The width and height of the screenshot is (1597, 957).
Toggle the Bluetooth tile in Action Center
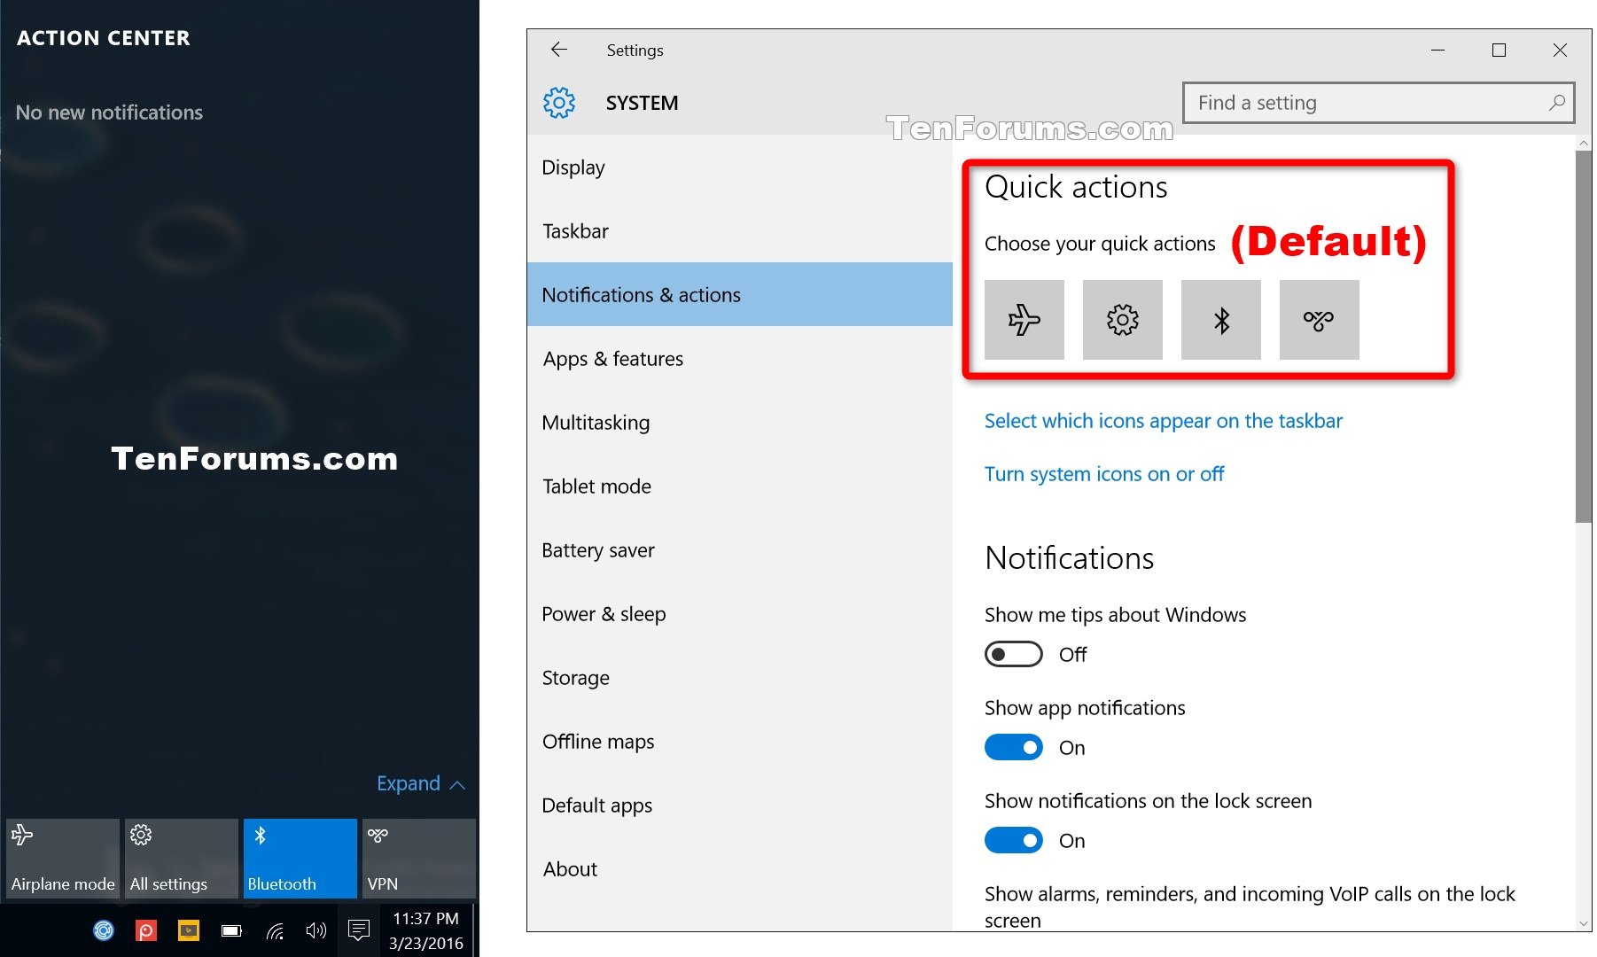tap(300, 858)
